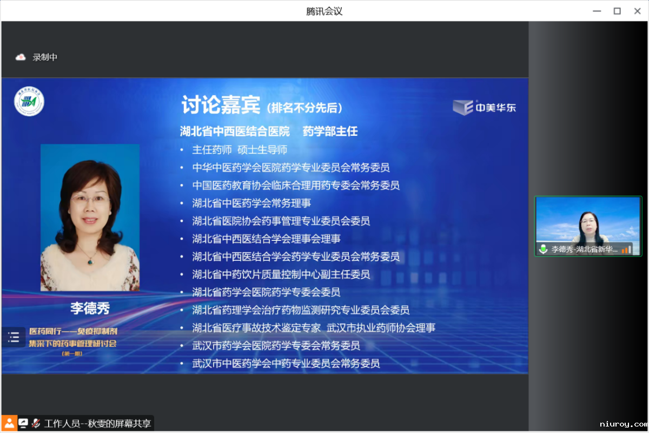
Task: Click the 讨论嘉宾 slide heading
Action: [x=221, y=106]
